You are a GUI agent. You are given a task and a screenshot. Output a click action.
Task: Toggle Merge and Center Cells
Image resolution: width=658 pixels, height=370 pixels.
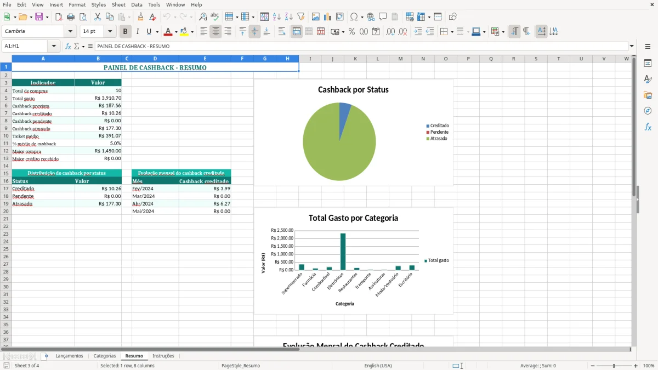pos(297,32)
